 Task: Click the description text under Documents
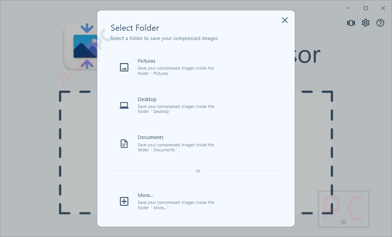[x=175, y=147]
